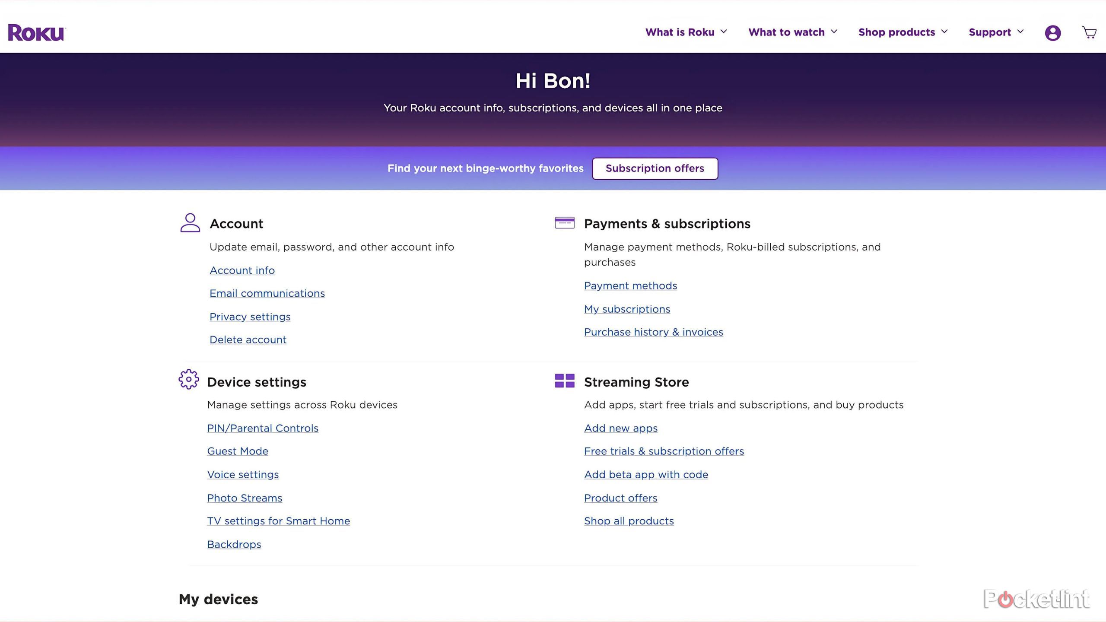This screenshot has width=1106, height=622.
Task: Expand the What to watch dropdown
Action: (793, 32)
